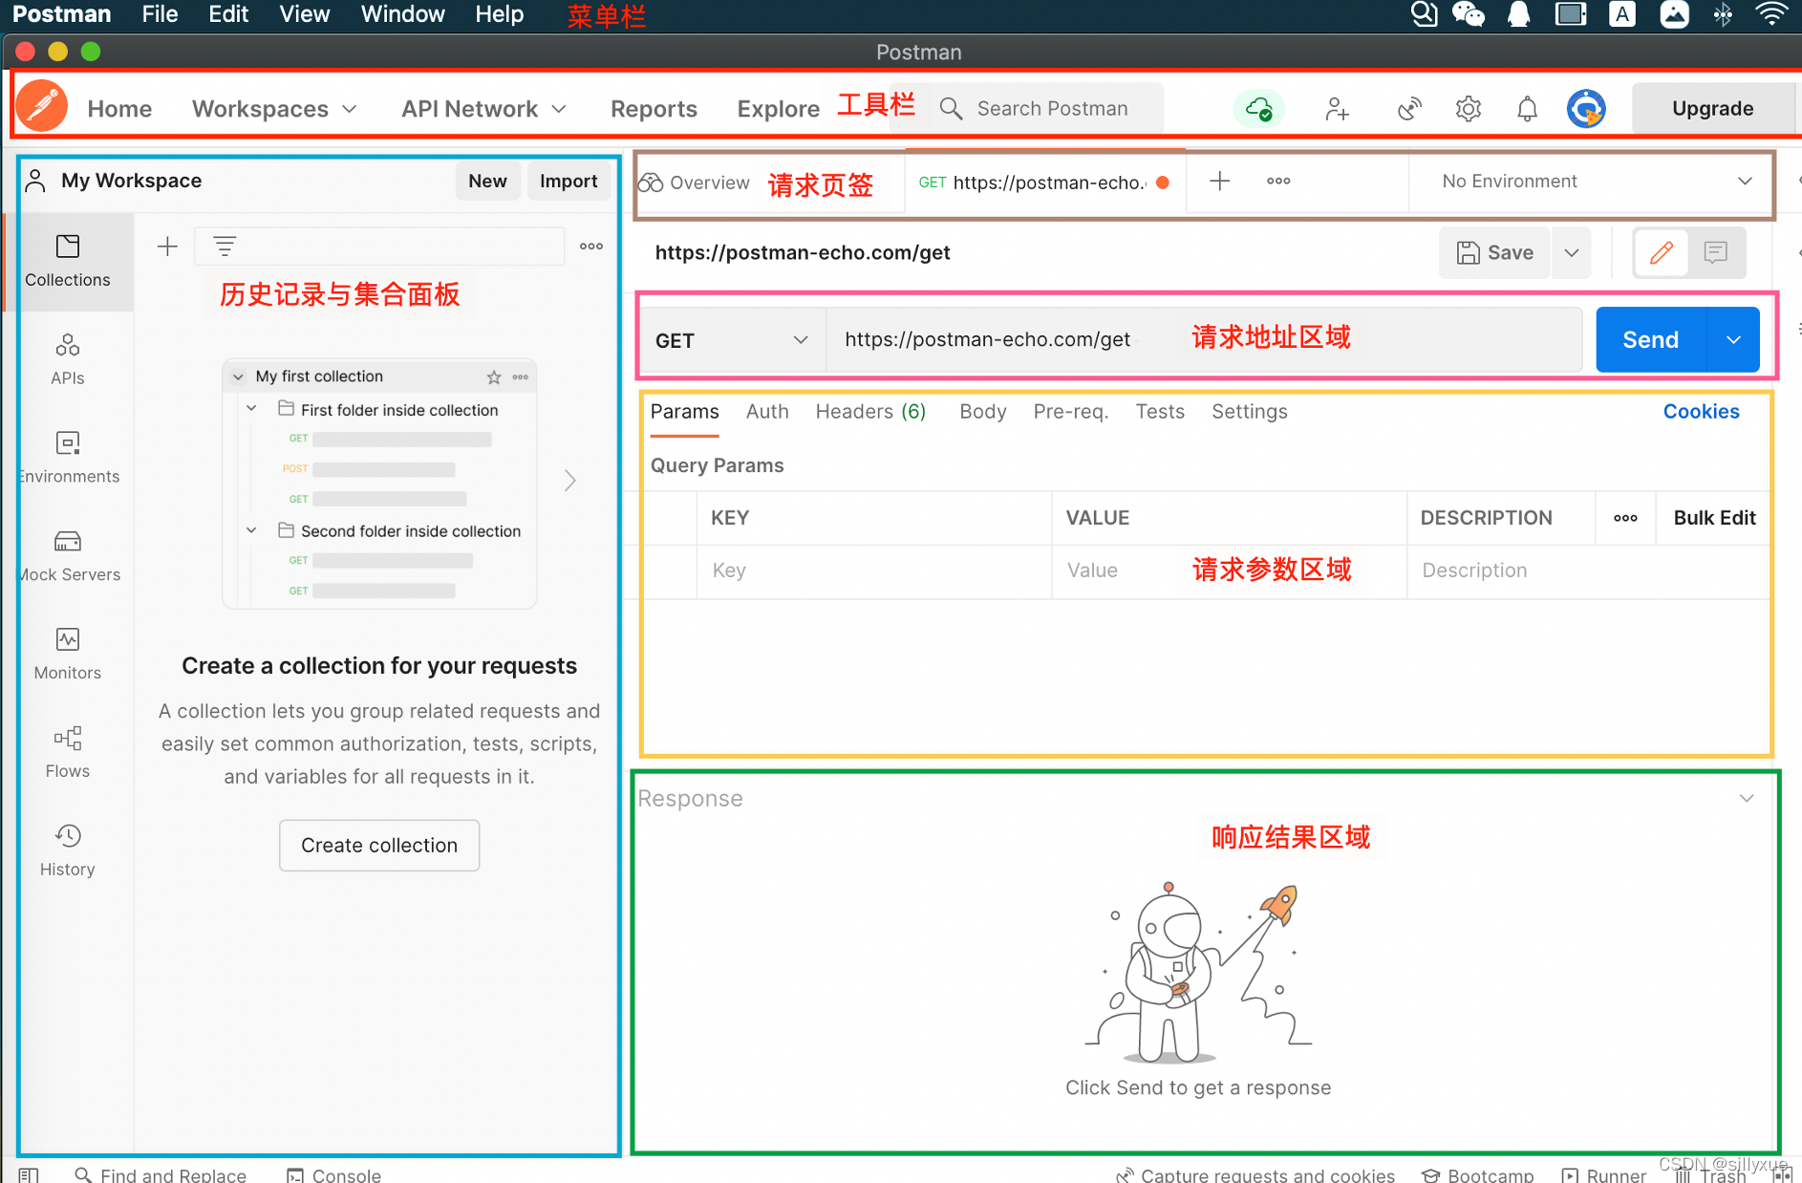Open the View menu

click(304, 14)
